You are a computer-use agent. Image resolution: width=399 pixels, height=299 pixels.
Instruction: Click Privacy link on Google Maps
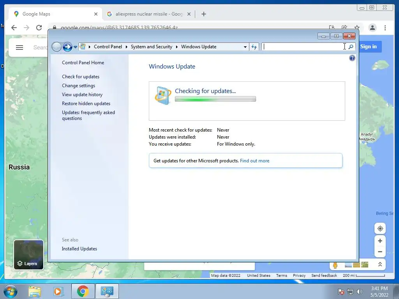coord(299,275)
